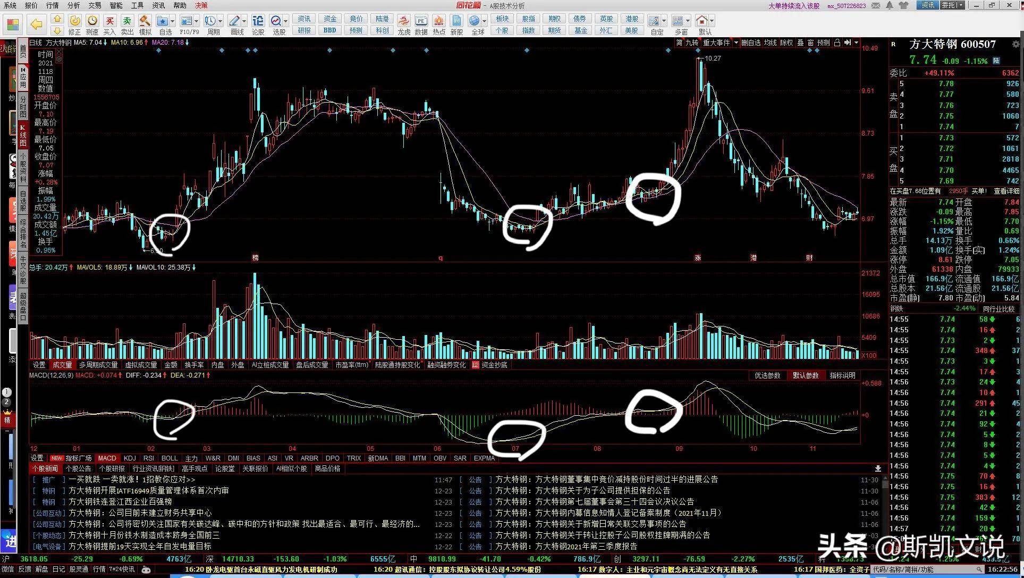Expand the 重大事件 dropdown arrow
Image resolution: width=1024 pixels, height=578 pixels.
tap(736, 43)
